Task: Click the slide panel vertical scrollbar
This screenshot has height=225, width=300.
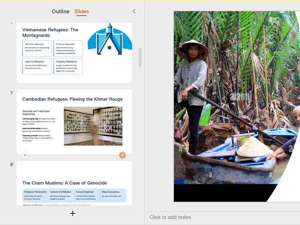Action: click(140, 57)
